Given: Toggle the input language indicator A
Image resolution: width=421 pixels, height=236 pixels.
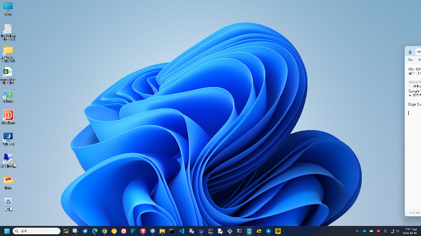Looking at the screenshot, I should click(x=385, y=231).
